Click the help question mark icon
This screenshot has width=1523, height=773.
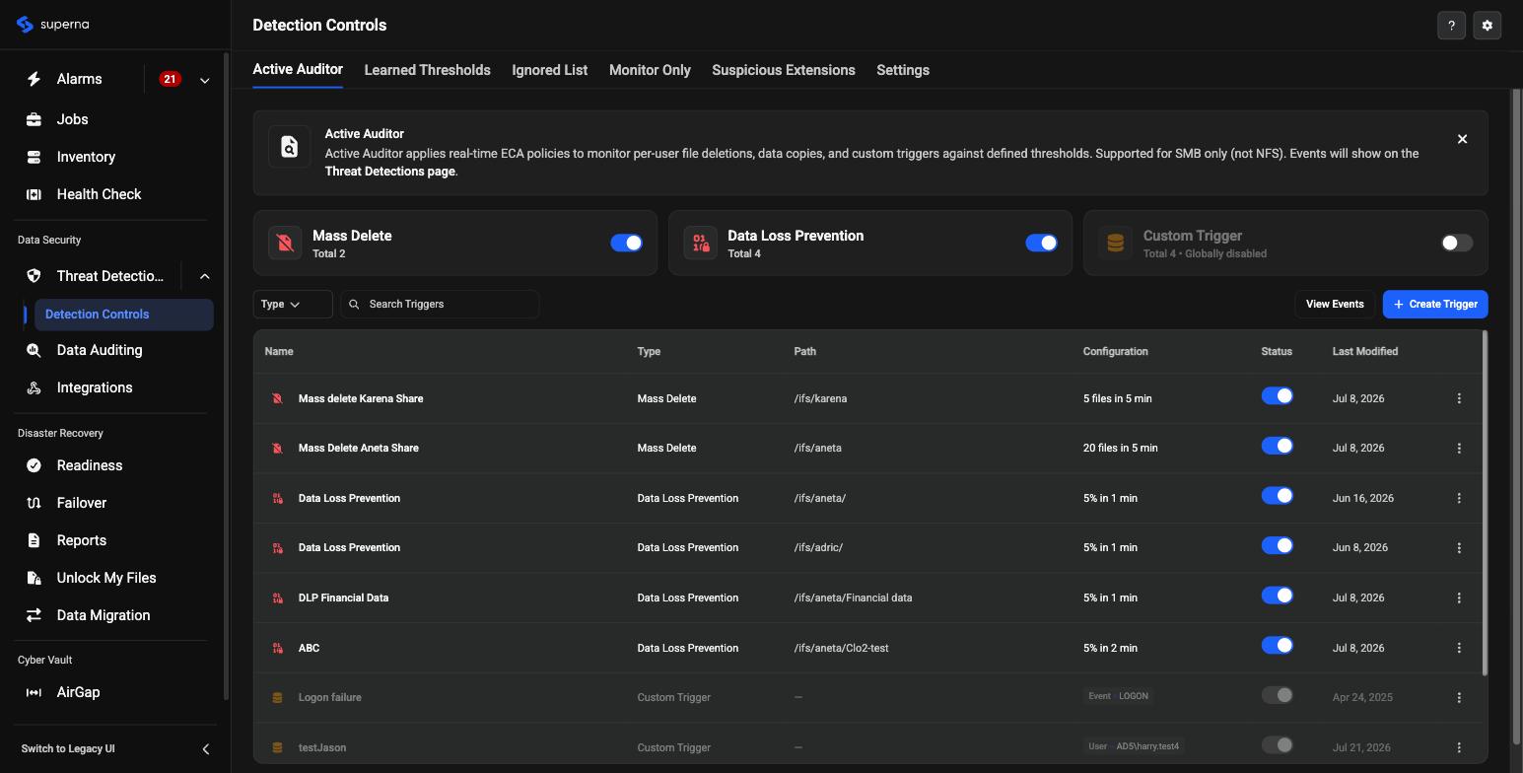tap(1451, 26)
